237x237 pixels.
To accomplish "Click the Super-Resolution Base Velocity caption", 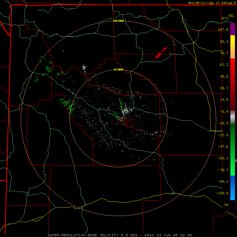I will point(120,235).
